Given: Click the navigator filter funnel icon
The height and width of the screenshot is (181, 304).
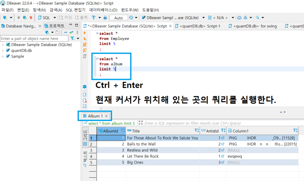Looking at the screenshot, I should [x=73, y=38].
